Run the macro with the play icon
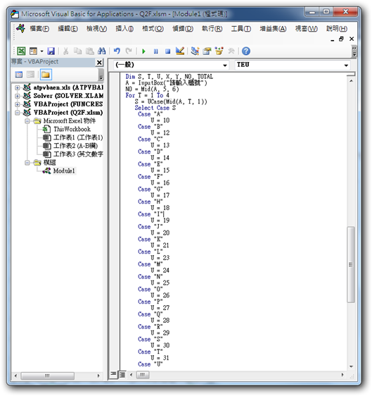 coord(143,51)
